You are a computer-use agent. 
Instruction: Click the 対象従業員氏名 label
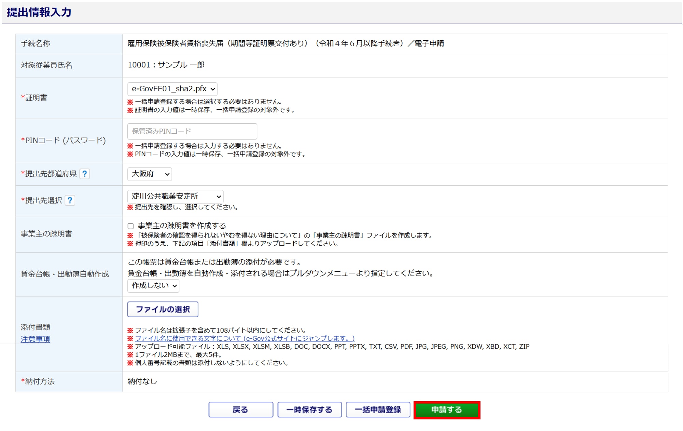(46, 65)
